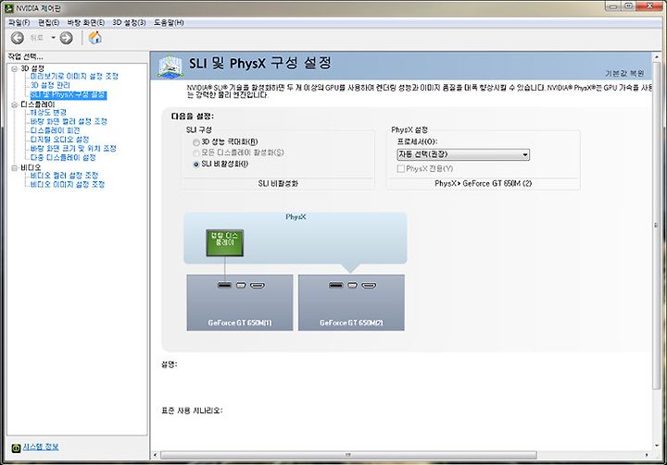
Task: Open 비디오 이미지 설정 조정 in tree
Action: coord(68,185)
